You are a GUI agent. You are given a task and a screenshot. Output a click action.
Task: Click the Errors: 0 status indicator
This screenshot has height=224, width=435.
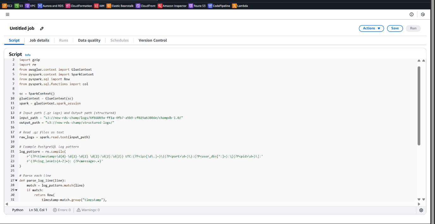(62, 210)
